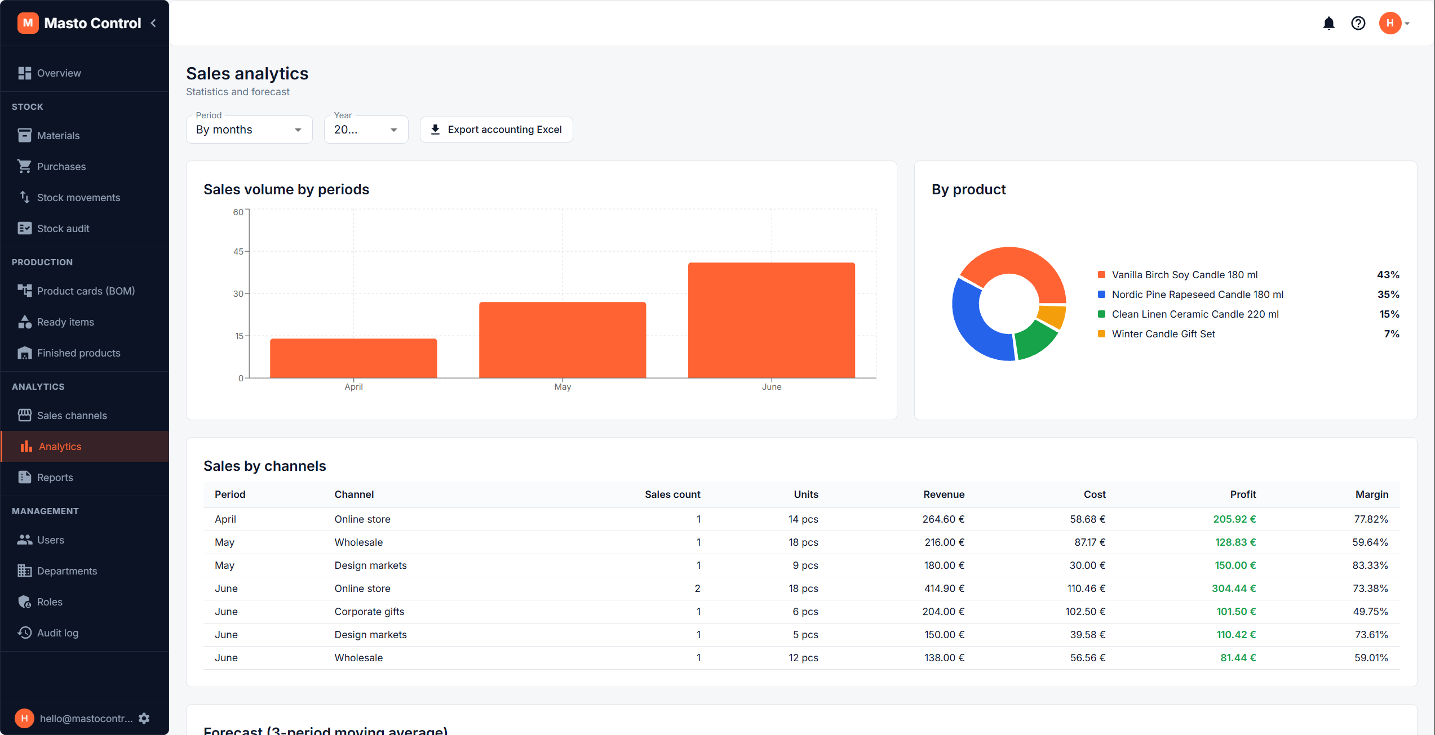Click the 81.44 € profit value

[x=1238, y=657]
